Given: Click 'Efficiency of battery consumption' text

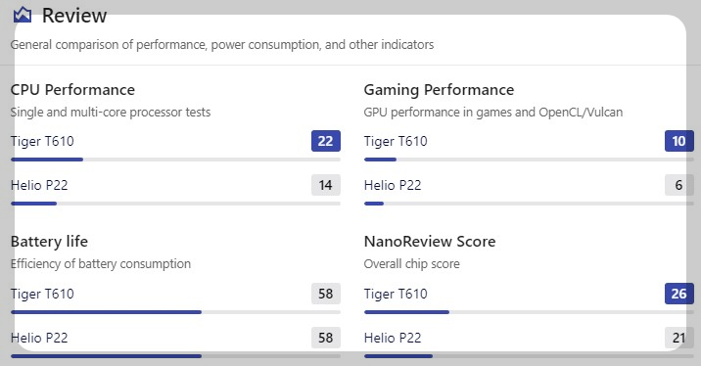Looking at the screenshot, I should (101, 264).
